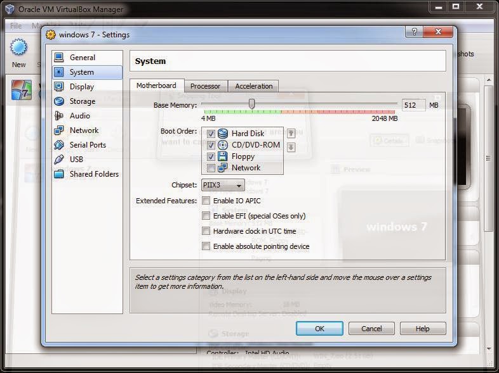Open the Shared Folders category folder icon

coord(59,174)
